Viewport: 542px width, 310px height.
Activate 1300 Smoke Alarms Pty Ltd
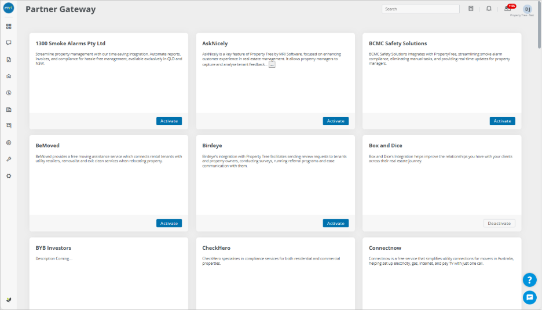(169, 121)
